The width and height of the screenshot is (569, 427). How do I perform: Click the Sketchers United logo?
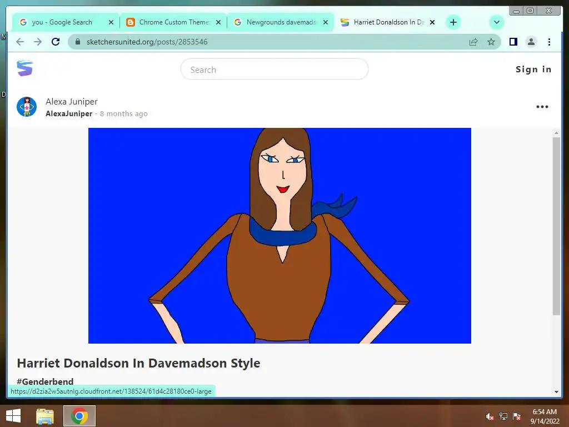(x=24, y=68)
